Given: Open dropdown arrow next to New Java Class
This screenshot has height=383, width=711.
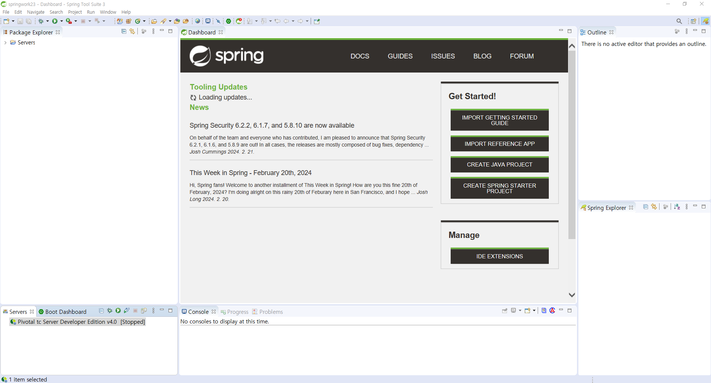Looking at the screenshot, I should click(x=144, y=21).
